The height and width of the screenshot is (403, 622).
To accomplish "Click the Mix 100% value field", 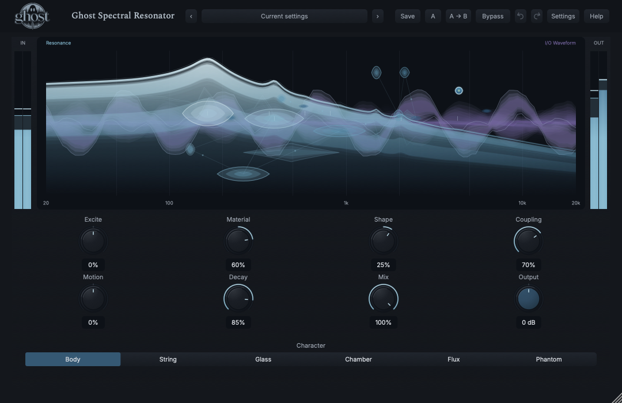I will (383, 322).
